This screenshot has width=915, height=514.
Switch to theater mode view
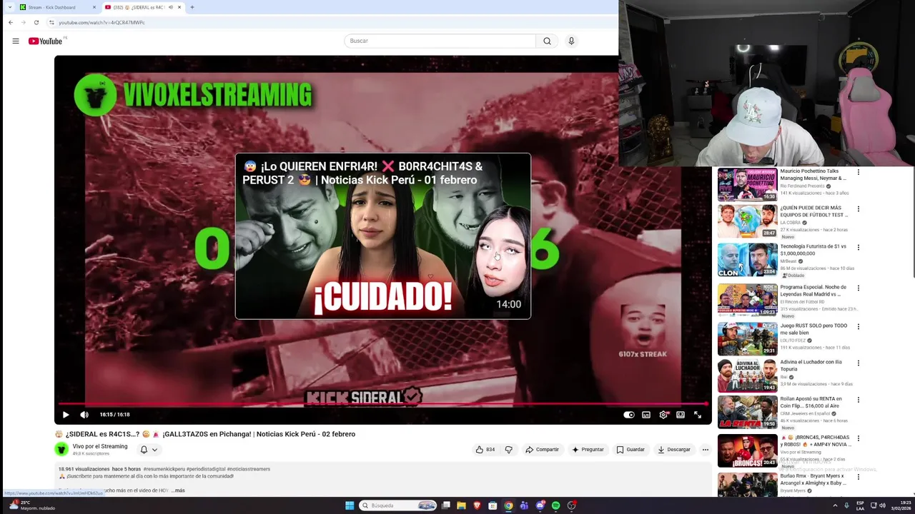681,415
